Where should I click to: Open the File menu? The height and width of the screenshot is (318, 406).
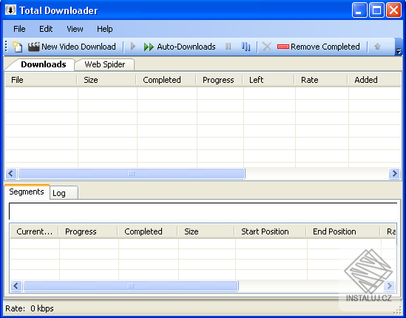pos(19,29)
